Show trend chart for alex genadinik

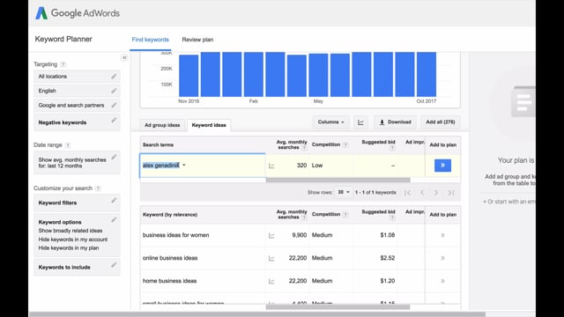[271, 166]
